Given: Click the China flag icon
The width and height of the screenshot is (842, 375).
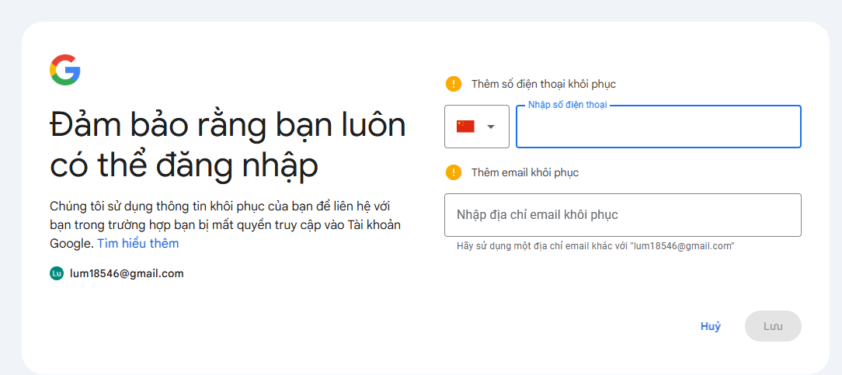Looking at the screenshot, I should click(x=465, y=127).
